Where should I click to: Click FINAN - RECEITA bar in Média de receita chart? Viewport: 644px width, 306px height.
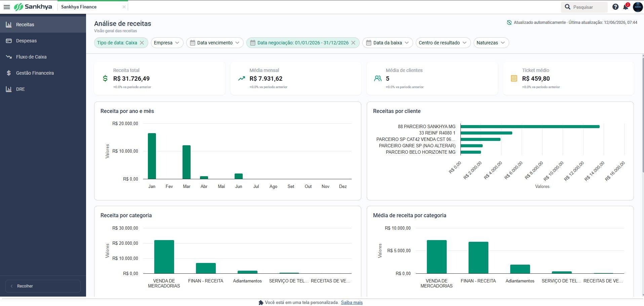tap(478, 258)
